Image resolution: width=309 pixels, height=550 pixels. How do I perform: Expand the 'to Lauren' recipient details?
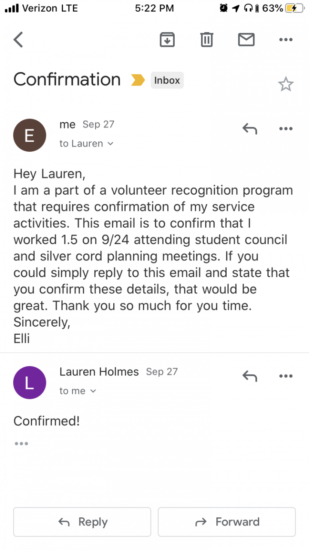coord(86,144)
